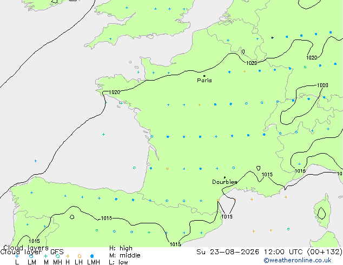Click the 'Dourbies' location label
This screenshot has height=265, width=343.
[x=225, y=182]
